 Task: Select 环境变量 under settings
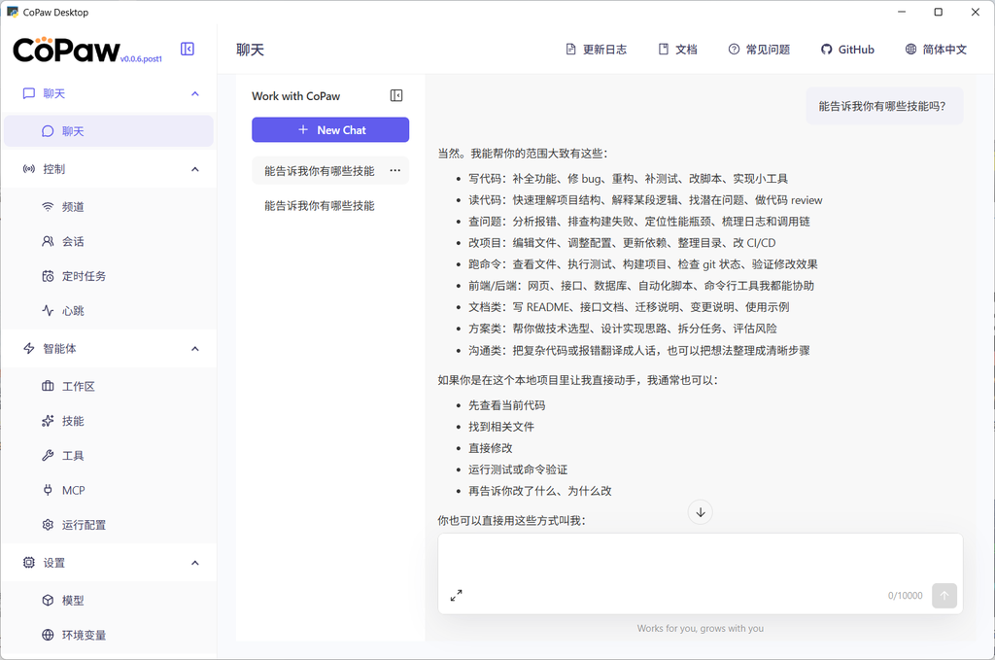pyautogui.click(x=109, y=635)
